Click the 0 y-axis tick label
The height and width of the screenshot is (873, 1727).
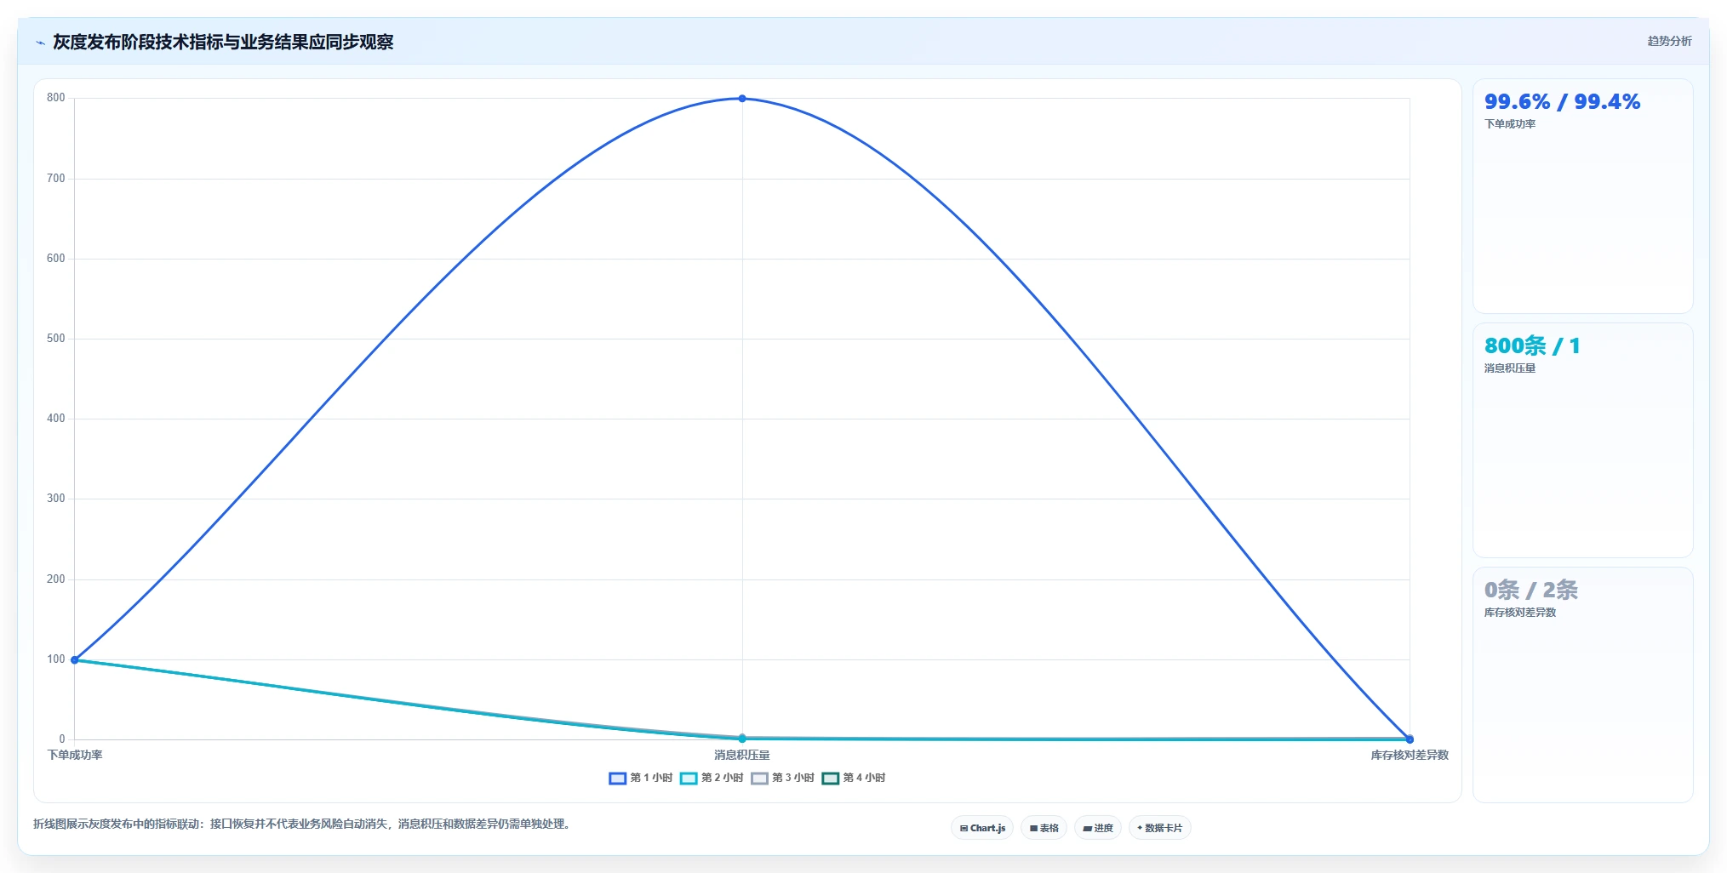(x=62, y=739)
